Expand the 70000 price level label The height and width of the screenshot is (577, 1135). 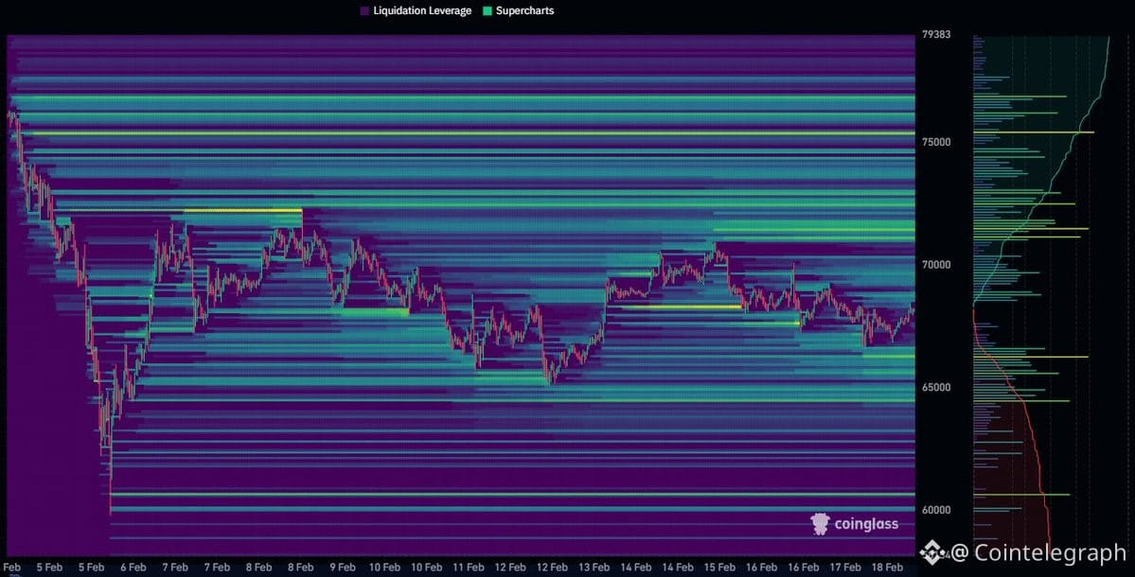935,265
